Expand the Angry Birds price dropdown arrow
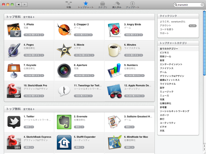Screen dimensions: 206x154 click(x=141, y=35)
